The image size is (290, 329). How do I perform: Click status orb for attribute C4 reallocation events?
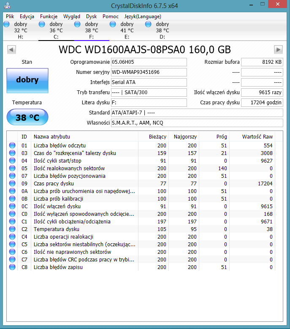tap(12, 237)
